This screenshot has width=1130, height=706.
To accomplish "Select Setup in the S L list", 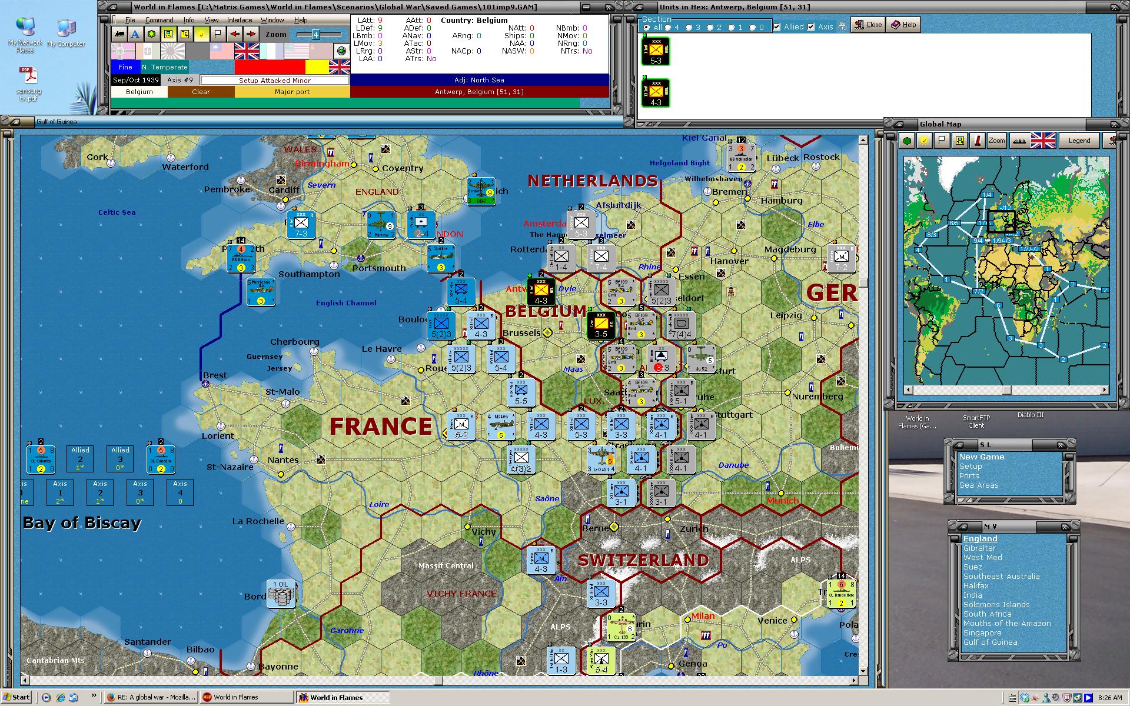I will (x=971, y=467).
